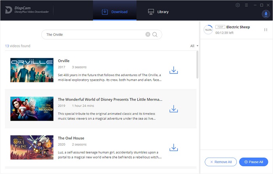Close the DispCam window
Screen dimensions: 273x174
(268, 5)
